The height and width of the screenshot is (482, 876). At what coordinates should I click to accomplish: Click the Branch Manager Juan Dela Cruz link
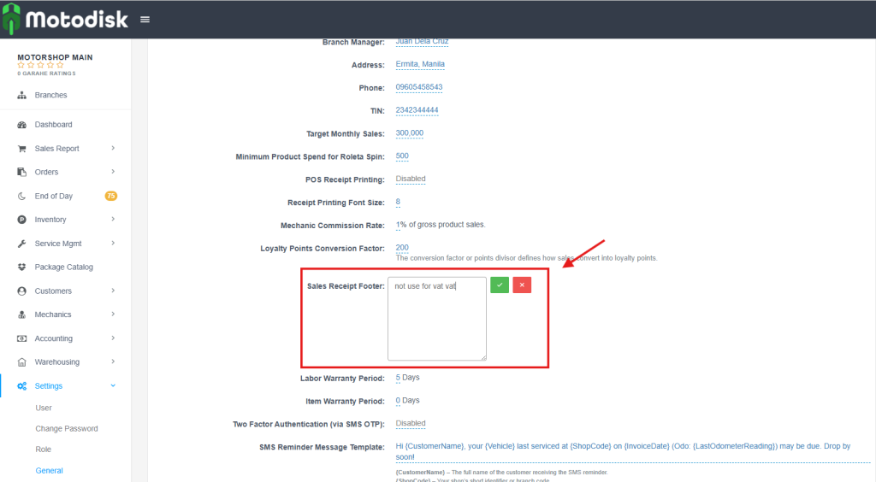point(422,42)
